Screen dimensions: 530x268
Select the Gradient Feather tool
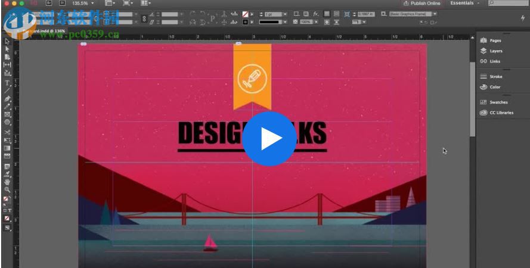pyautogui.click(x=7, y=156)
